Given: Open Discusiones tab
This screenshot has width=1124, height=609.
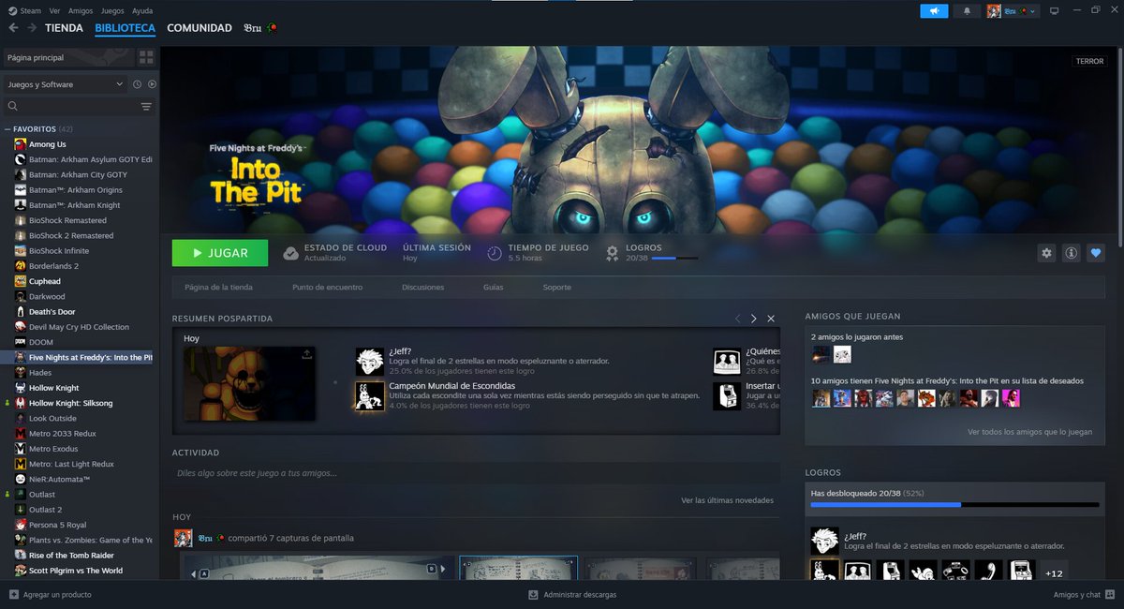Looking at the screenshot, I should click(422, 287).
